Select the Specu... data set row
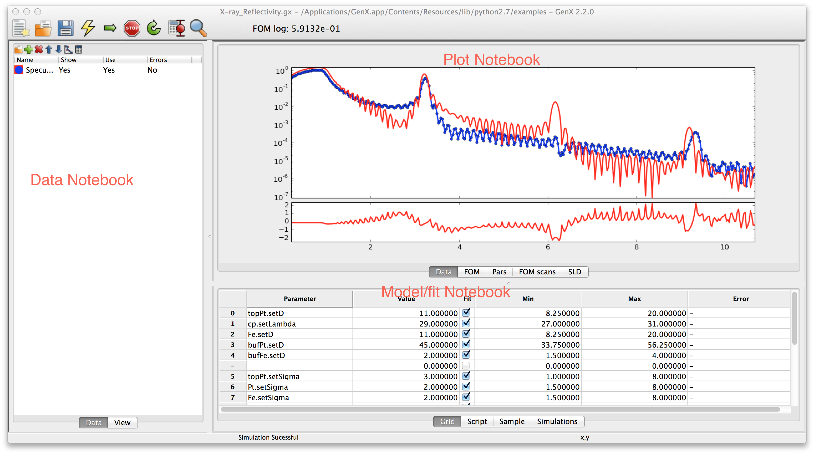Viewport: 814px width, 454px height. click(x=108, y=70)
